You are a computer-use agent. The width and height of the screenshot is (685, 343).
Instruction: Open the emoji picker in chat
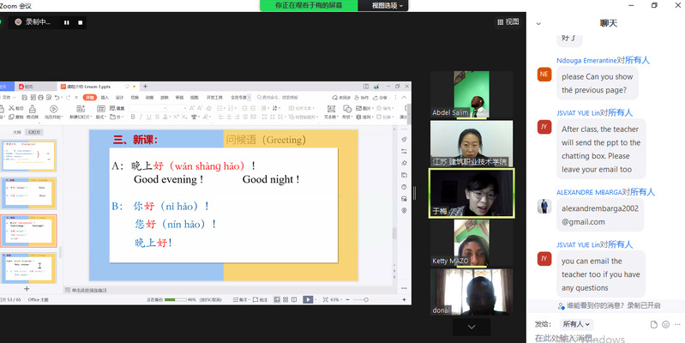(x=665, y=324)
